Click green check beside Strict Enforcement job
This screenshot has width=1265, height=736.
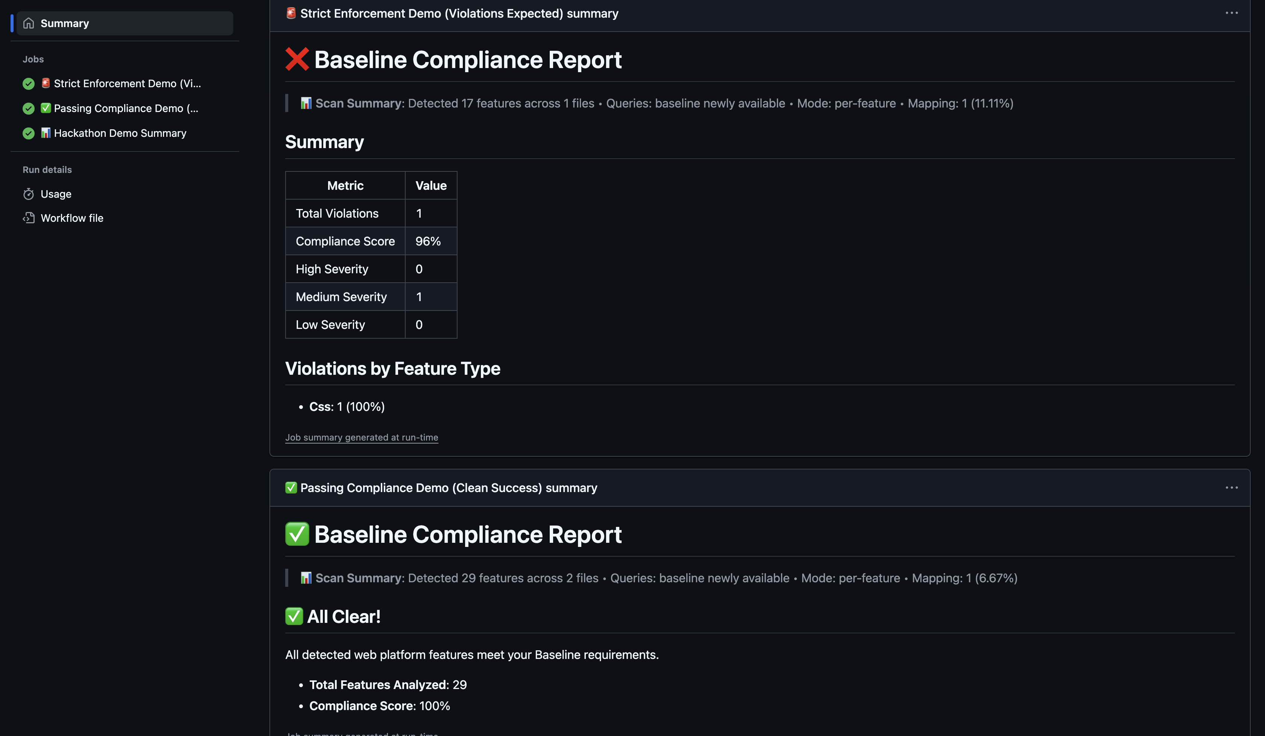[29, 84]
